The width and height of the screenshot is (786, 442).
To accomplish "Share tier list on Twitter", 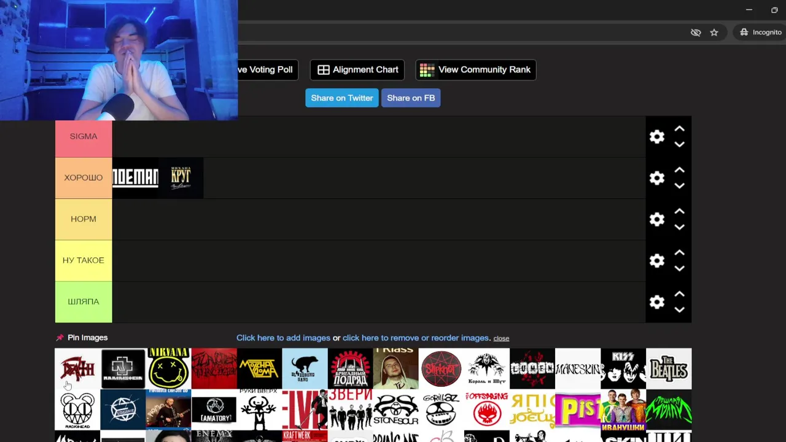I will coord(342,98).
